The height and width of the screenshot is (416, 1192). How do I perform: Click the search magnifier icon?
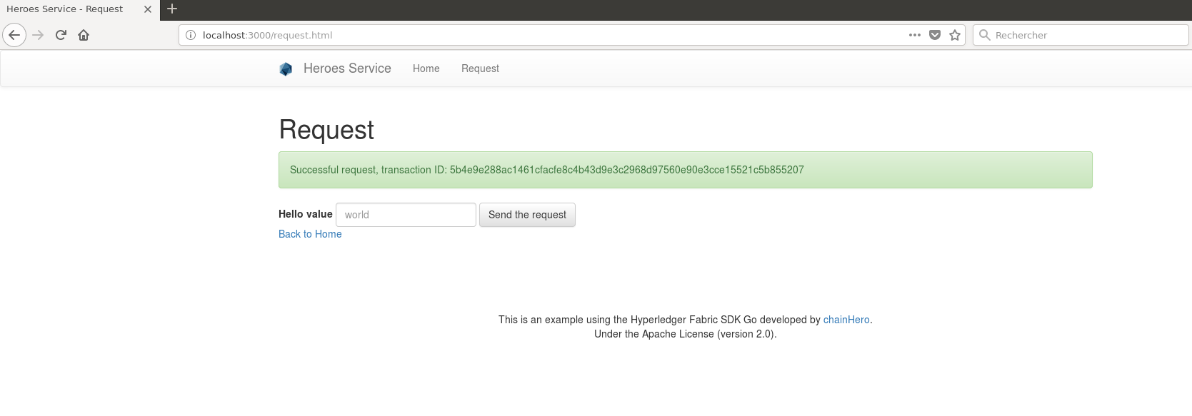pos(985,35)
